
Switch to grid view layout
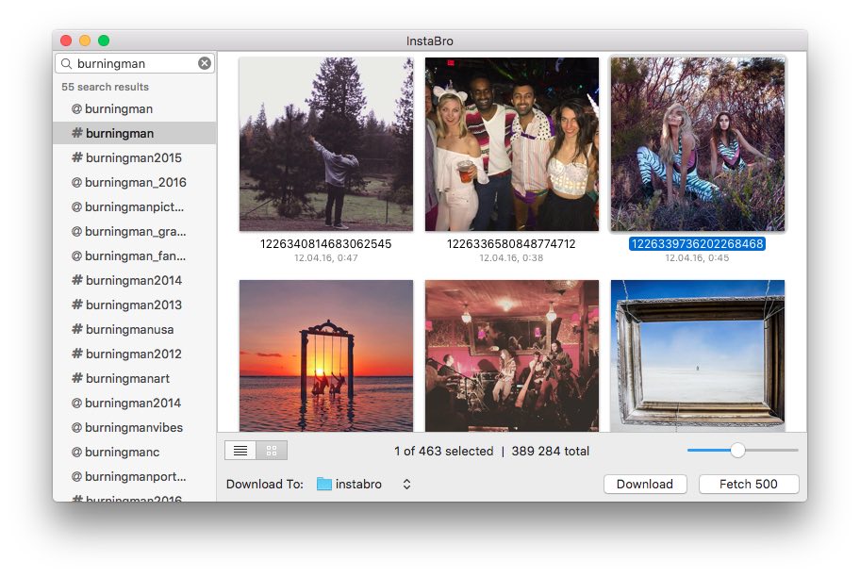(272, 451)
